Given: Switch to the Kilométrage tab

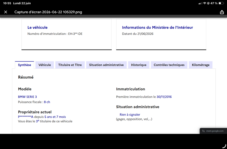Looking at the screenshot, I should pyautogui.click(x=201, y=65).
